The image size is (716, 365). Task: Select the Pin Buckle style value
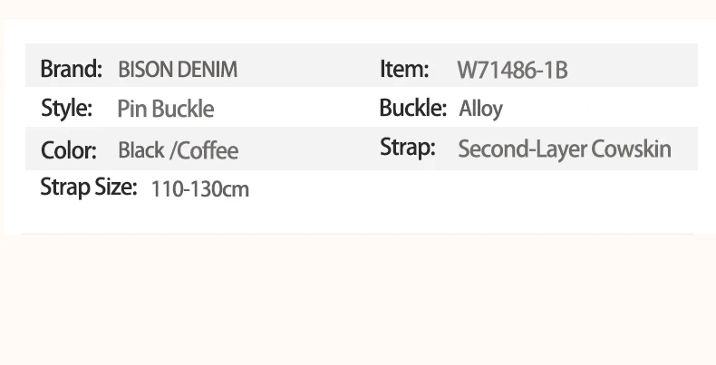click(x=166, y=110)
